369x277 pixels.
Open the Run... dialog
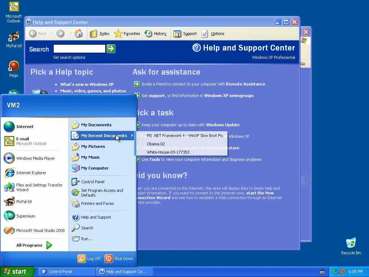click(102, 239)
